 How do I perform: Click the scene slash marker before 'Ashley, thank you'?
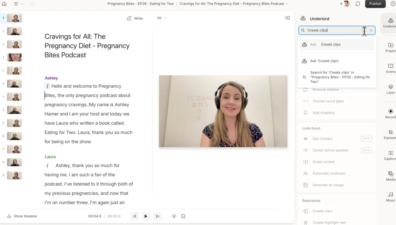48,166
